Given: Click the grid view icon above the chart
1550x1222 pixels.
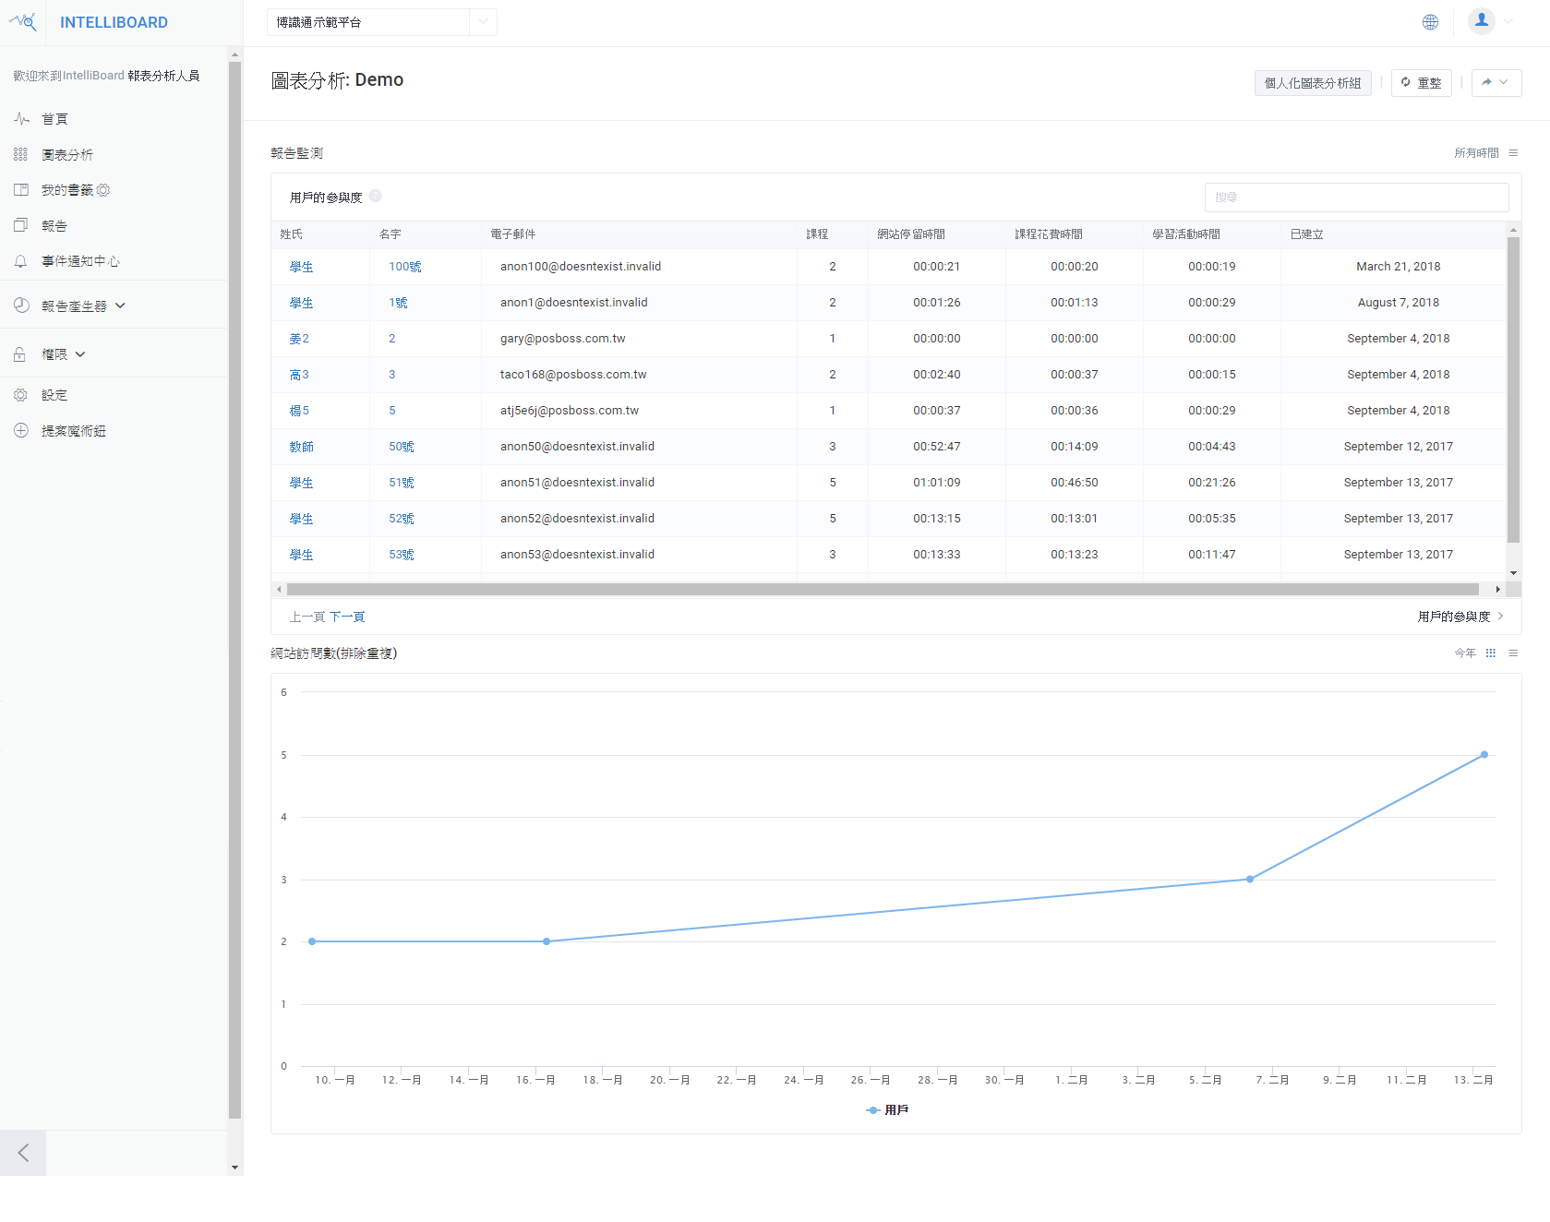Looking at the screenshot, I should (1491, 653).
